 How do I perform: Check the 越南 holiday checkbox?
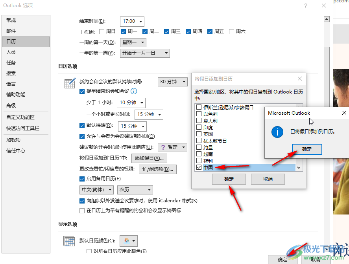pos(199,154)
